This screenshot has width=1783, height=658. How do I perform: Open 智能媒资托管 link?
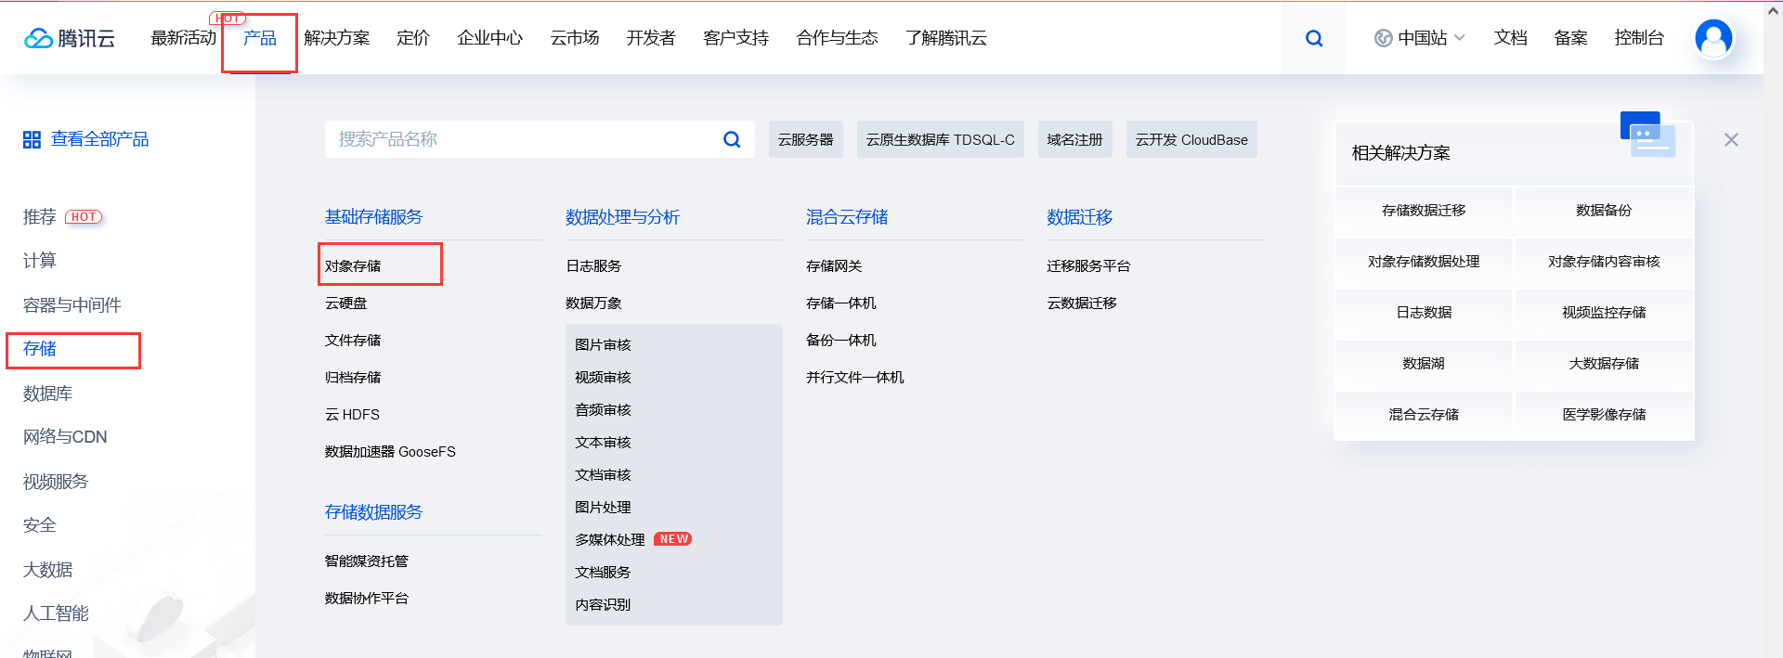(x=367, y=561)
